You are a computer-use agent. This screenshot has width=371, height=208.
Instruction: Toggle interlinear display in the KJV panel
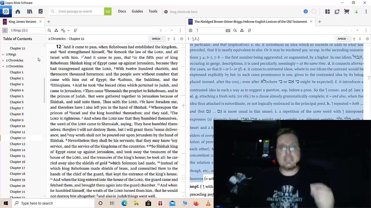tap(63, 30)
